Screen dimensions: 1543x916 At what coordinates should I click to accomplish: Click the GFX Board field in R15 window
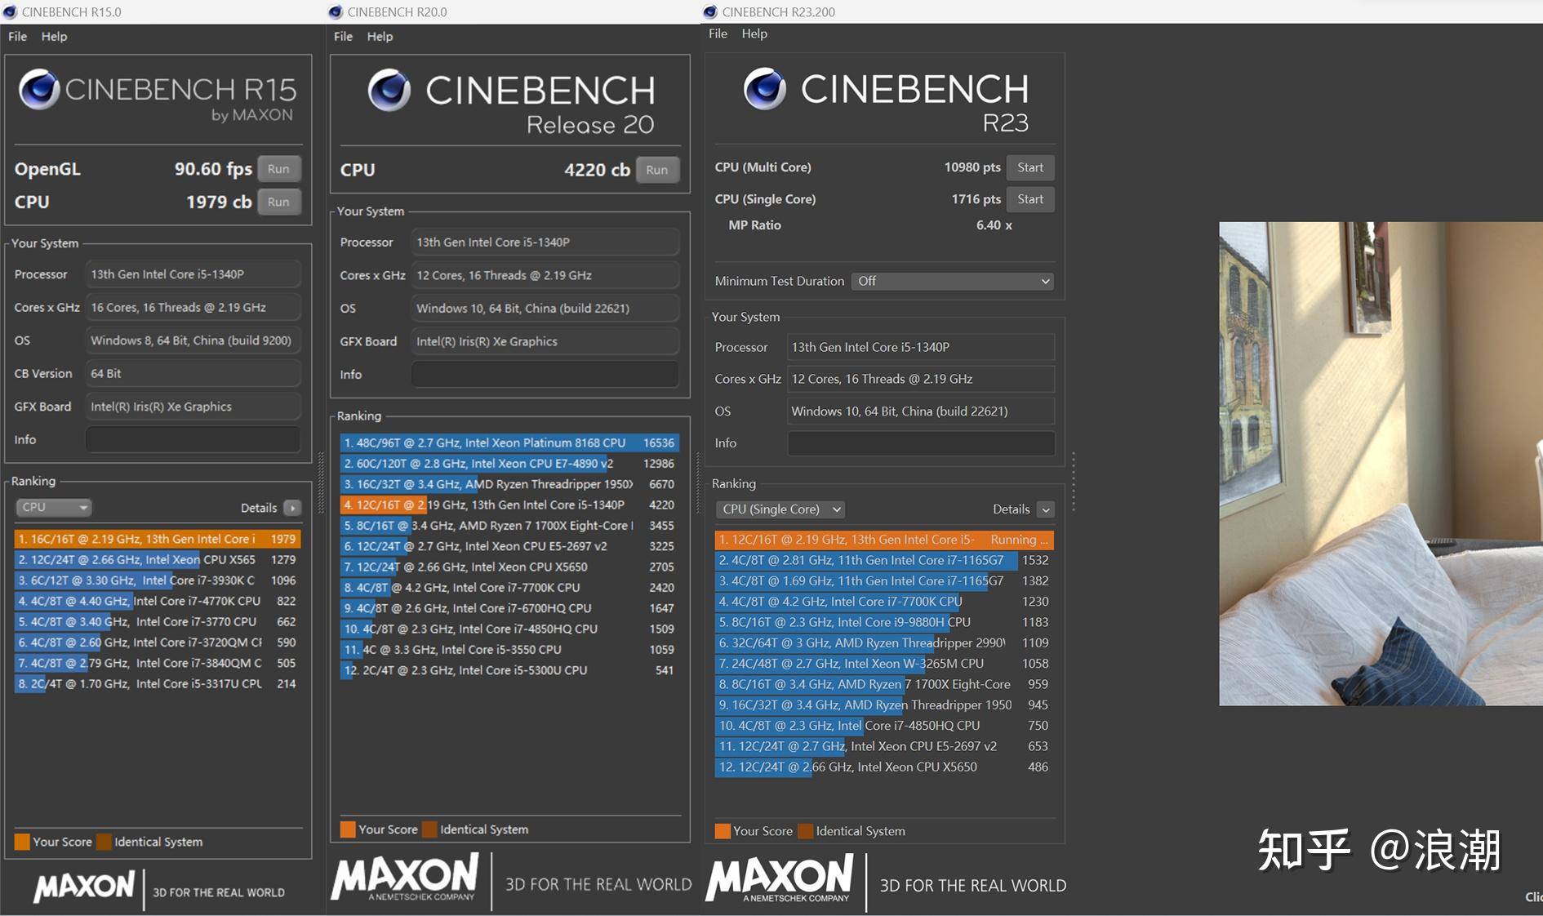pyautogui.click(x=193, y=407)
